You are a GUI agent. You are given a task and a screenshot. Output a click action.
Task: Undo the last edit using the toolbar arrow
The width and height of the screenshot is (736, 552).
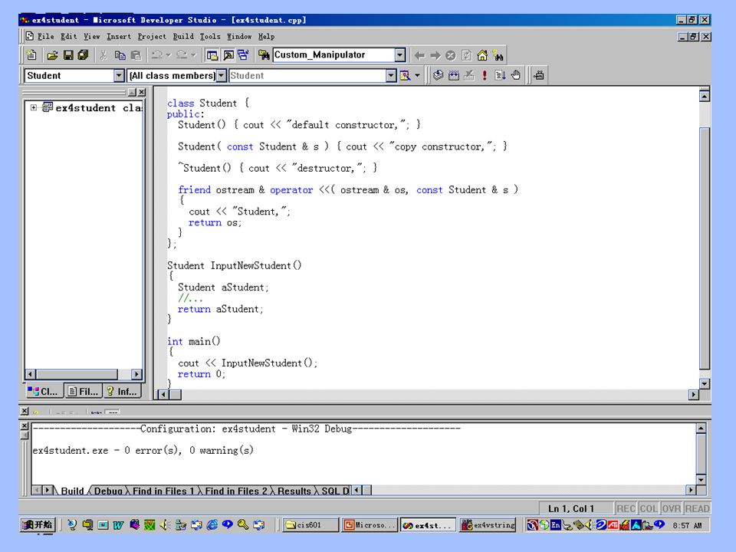[156, 55]
